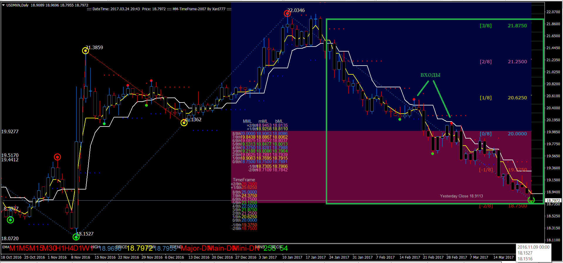Image resolution: width=563 pixels, height=263 pixels.
Task: Click the 3 Jan 2017 date axis label
Action: (268, 257)
